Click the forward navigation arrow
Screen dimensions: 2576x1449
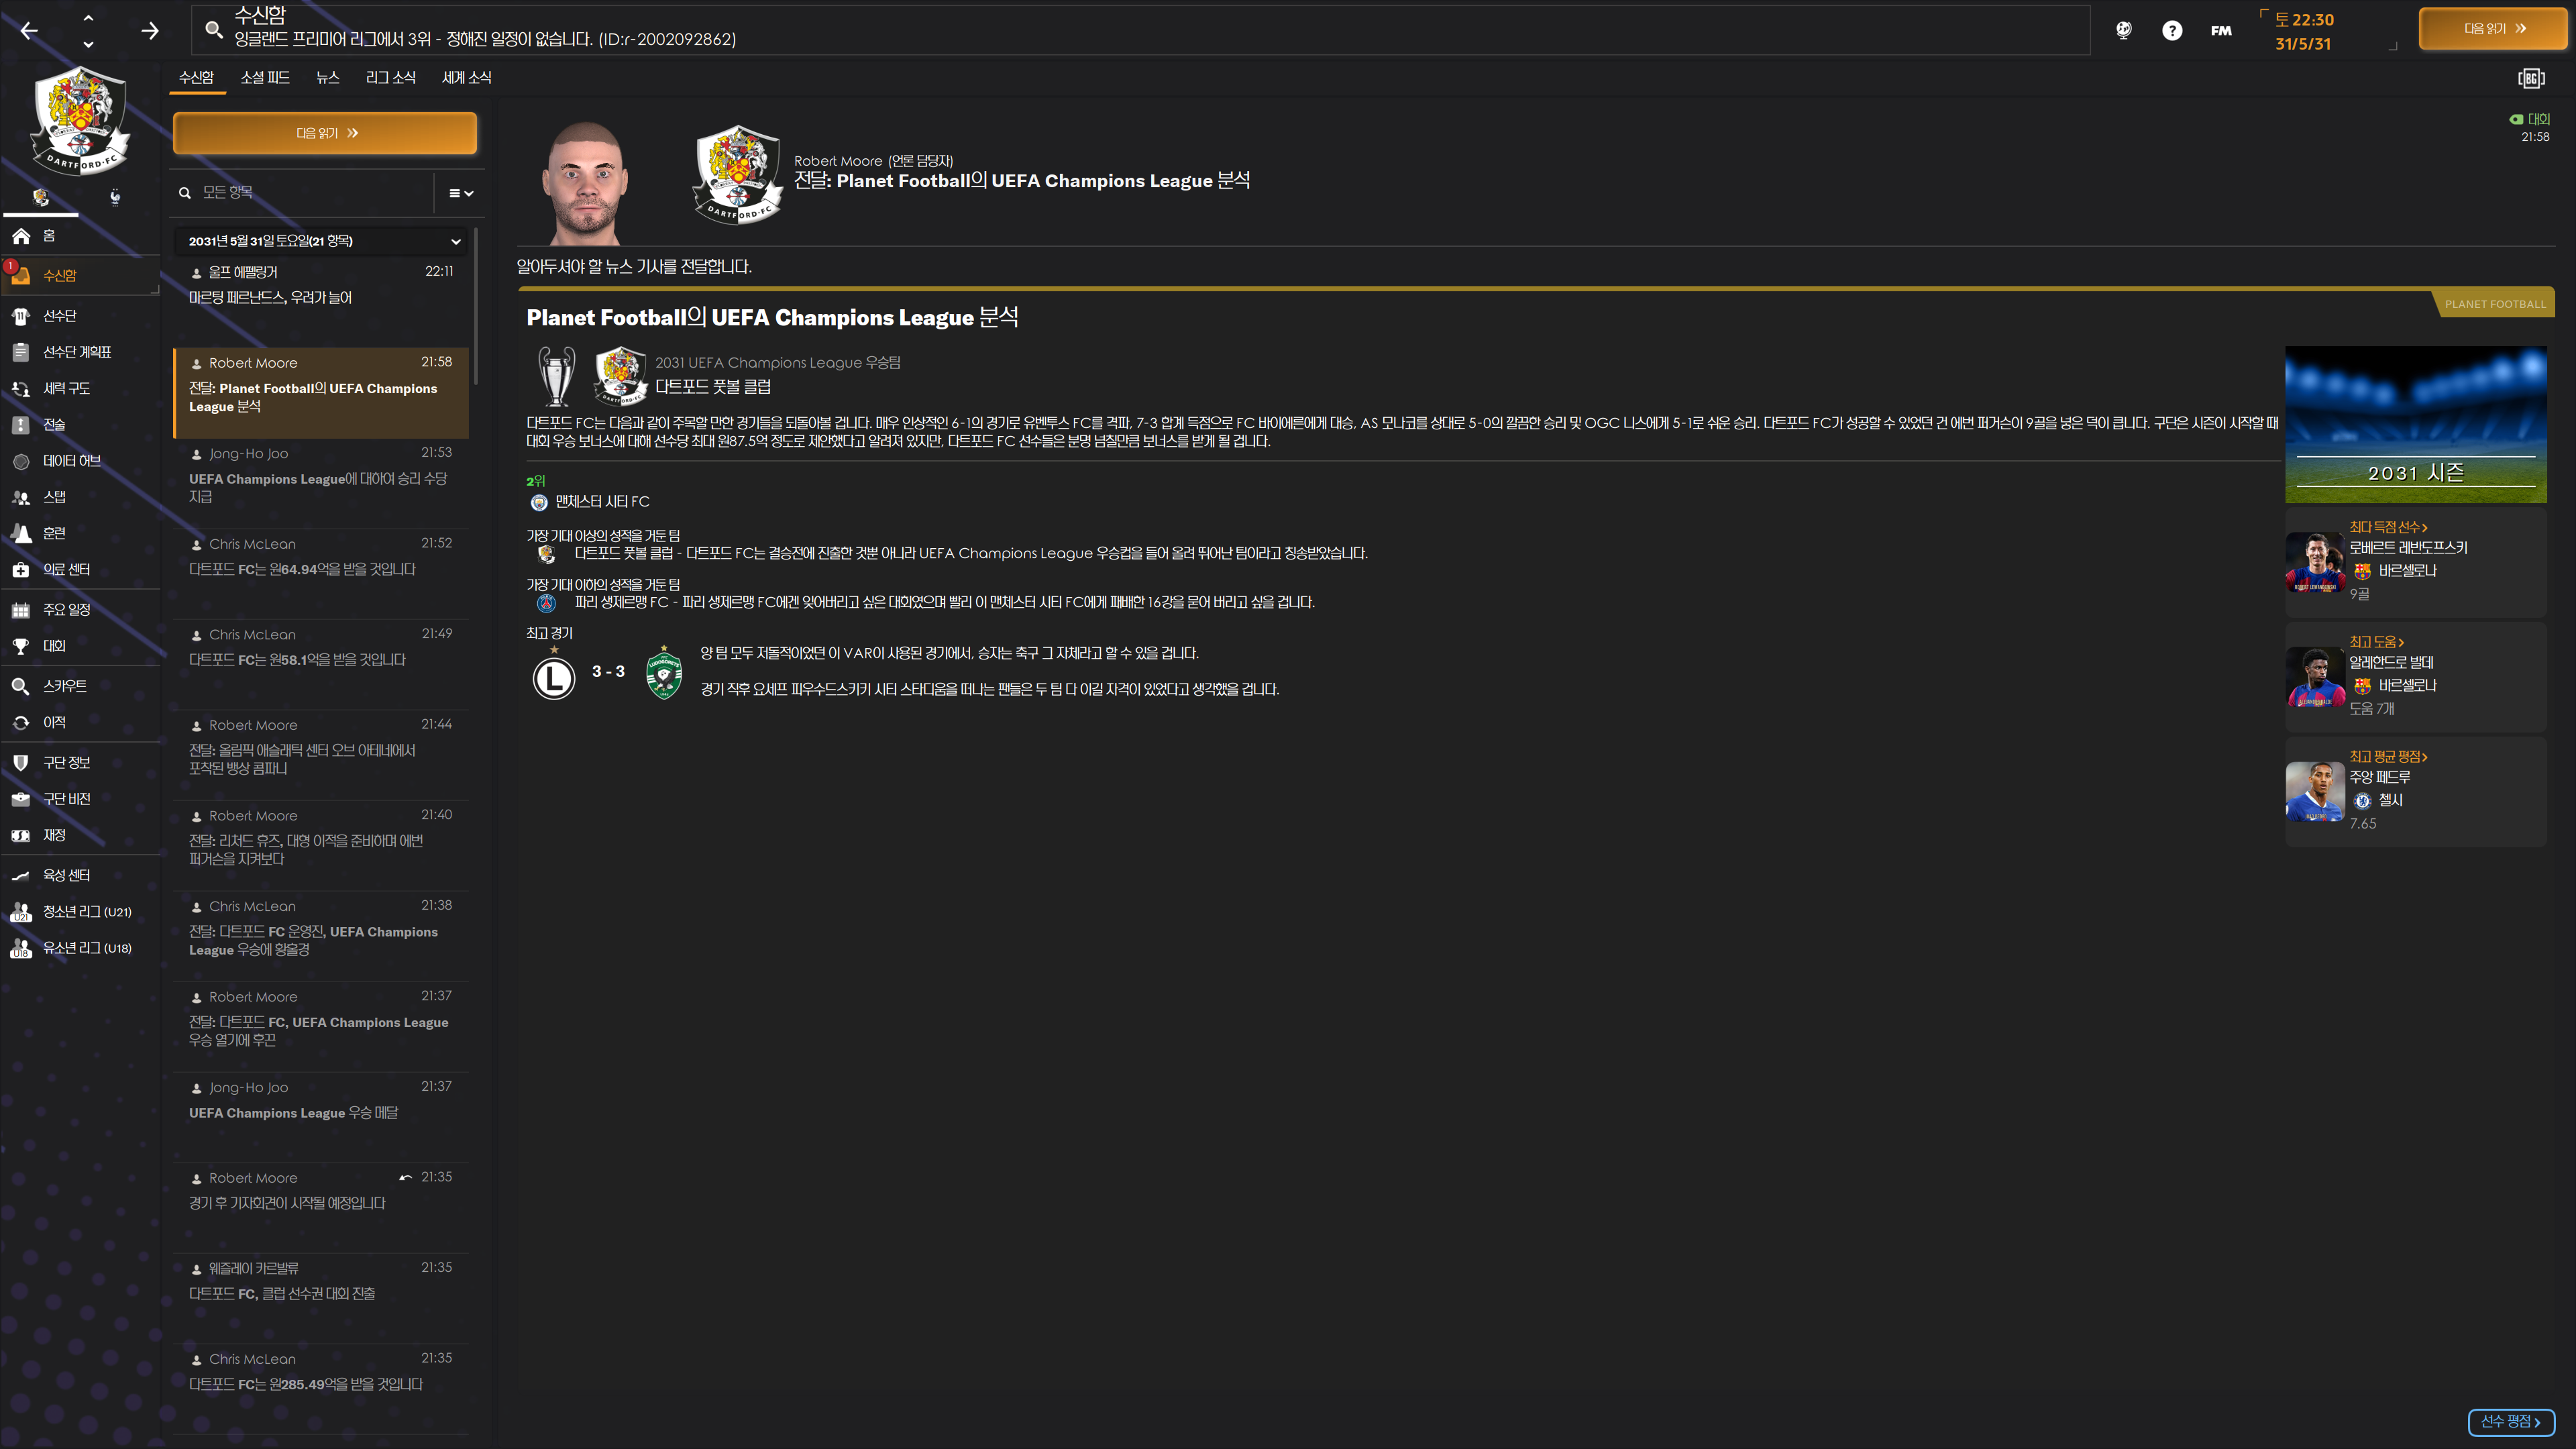[150, 31]
